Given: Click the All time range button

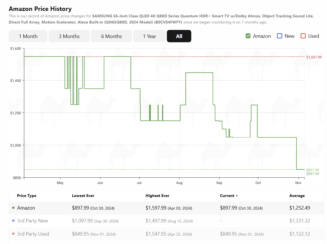Looking at the screenshot, I should point(179,36).
